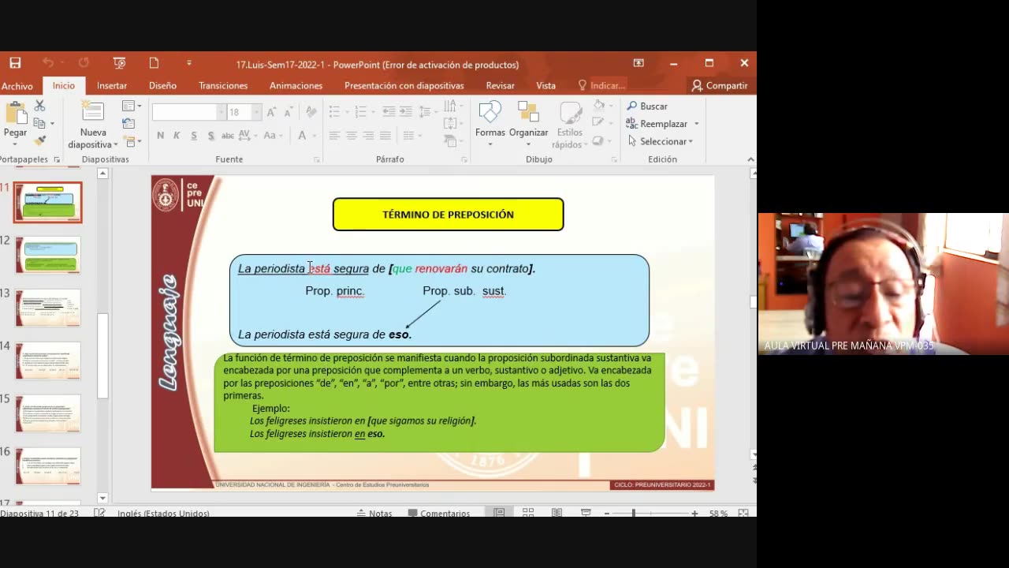The width and height of the screenshot is (1009, 568).
Task: Click the font color A button
Action: [302, 136]
